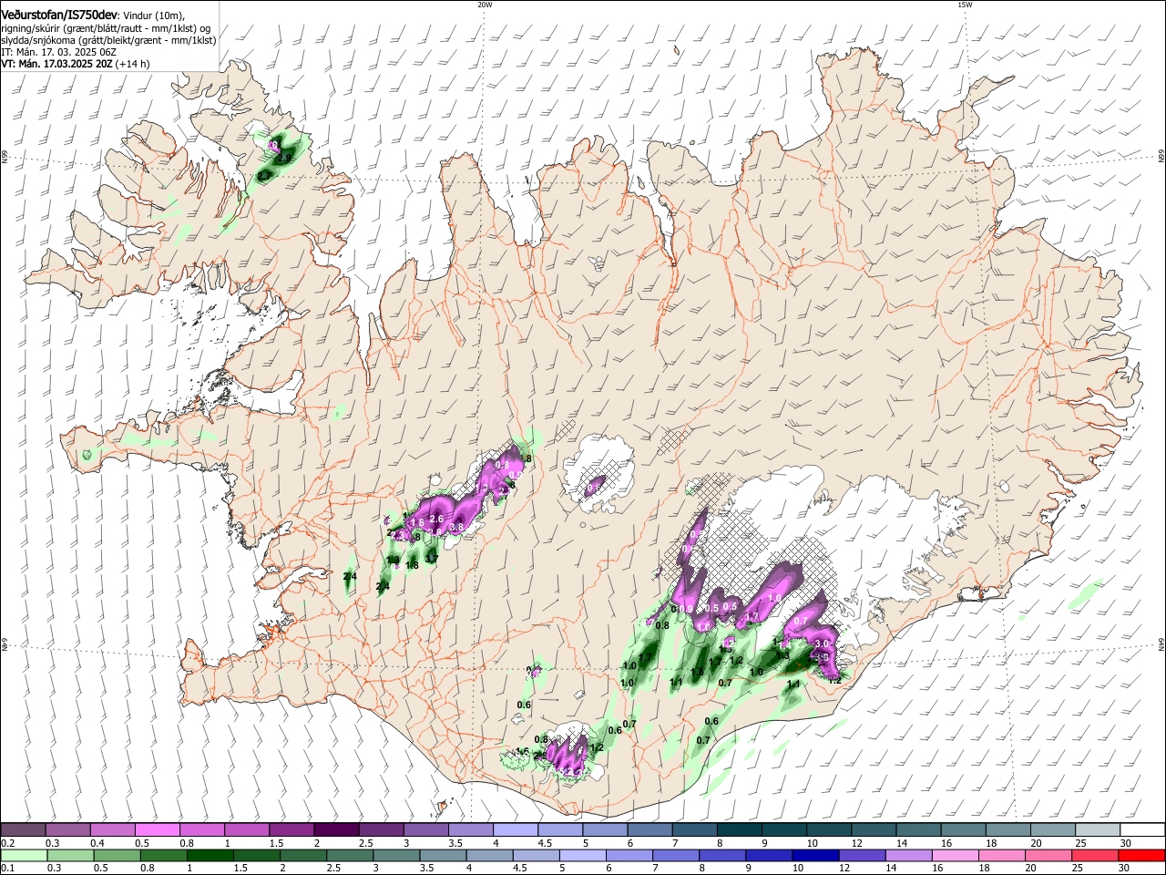Click the 'VT: Mán. 17.03.2025 20Z' valid time

[56, 64]
